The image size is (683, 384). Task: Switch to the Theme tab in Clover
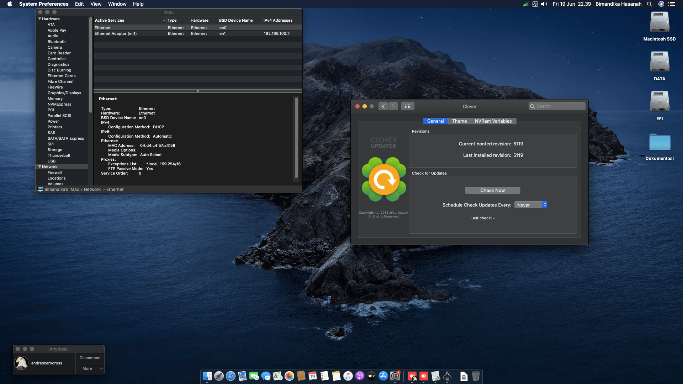pyautogui.click(x=459, y=121)
